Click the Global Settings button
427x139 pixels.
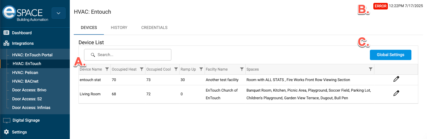(390, 55)
